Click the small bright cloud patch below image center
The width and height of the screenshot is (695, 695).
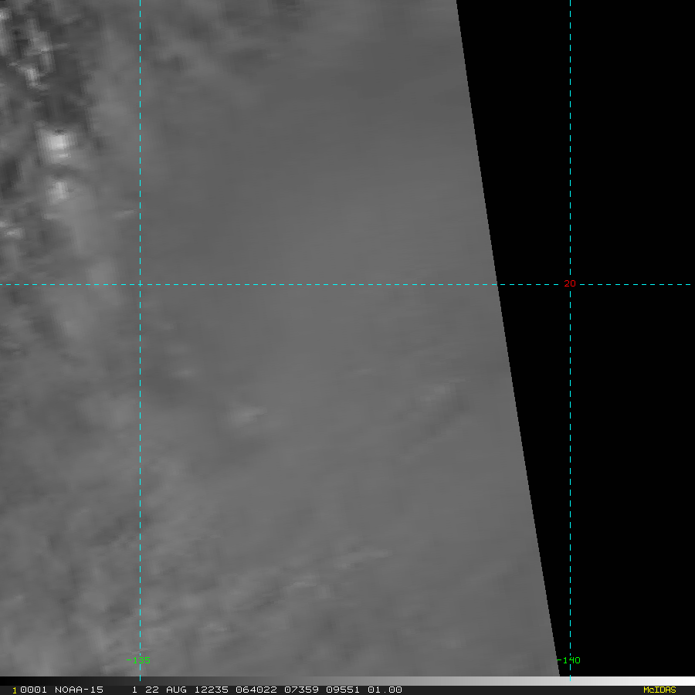[246, 415]
